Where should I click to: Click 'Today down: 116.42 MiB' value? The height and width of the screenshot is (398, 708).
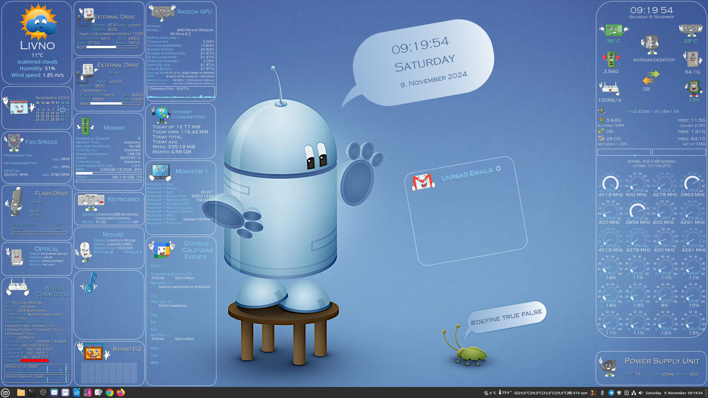click(x=180, y=132)
